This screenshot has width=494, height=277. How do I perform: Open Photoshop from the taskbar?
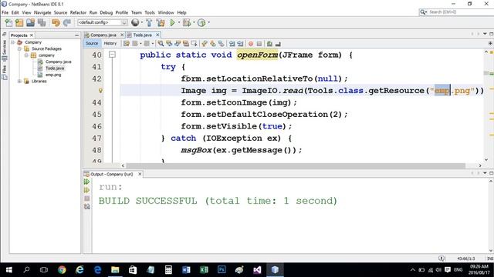click(x=222, y=270)
